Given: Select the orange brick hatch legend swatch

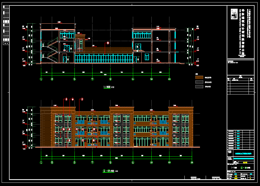Looking at the screenshot, I should [199, 78].
